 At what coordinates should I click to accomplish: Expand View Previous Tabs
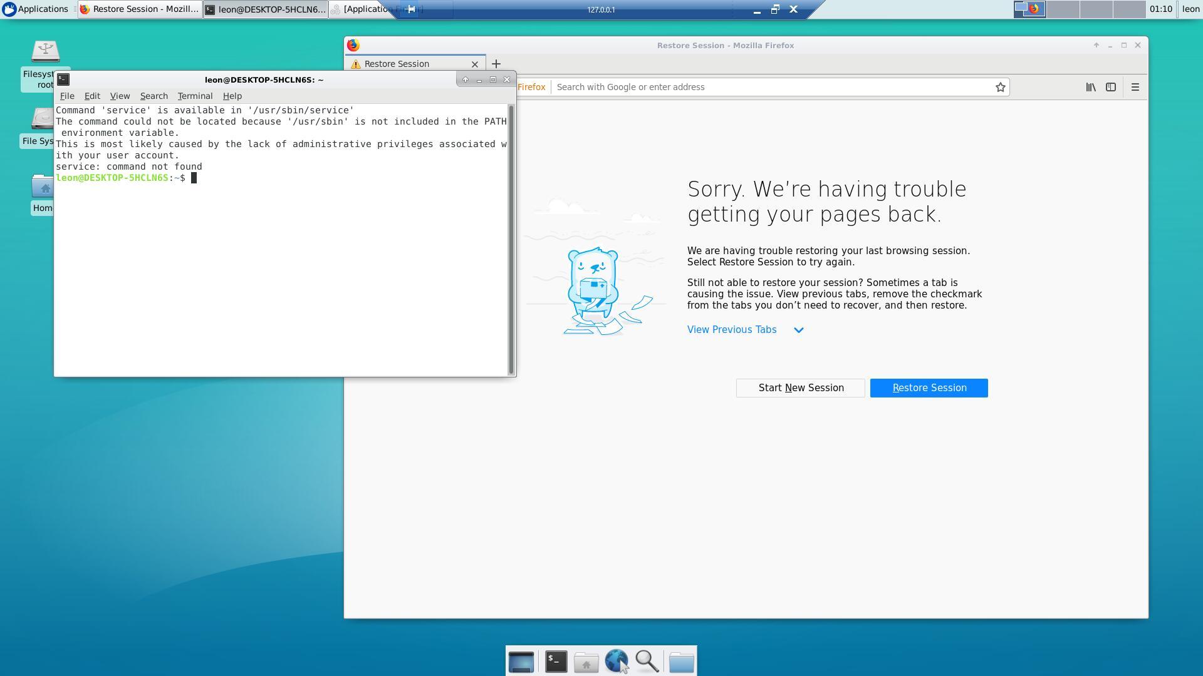point(745,330)
